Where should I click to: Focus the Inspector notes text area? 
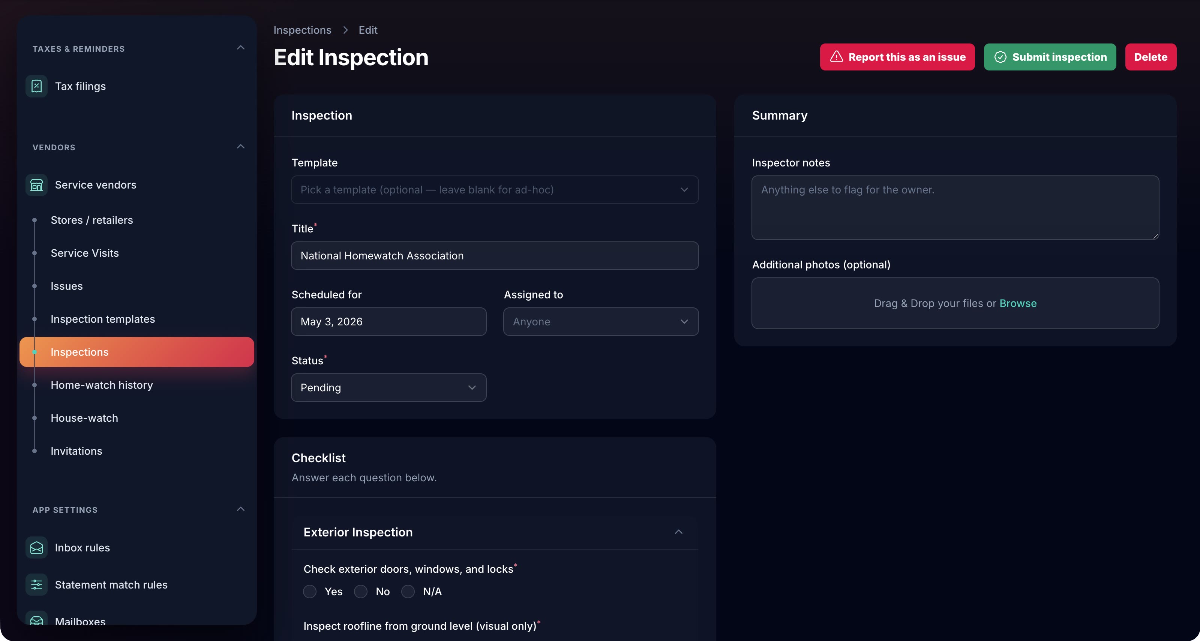click(x=955, y=208)
